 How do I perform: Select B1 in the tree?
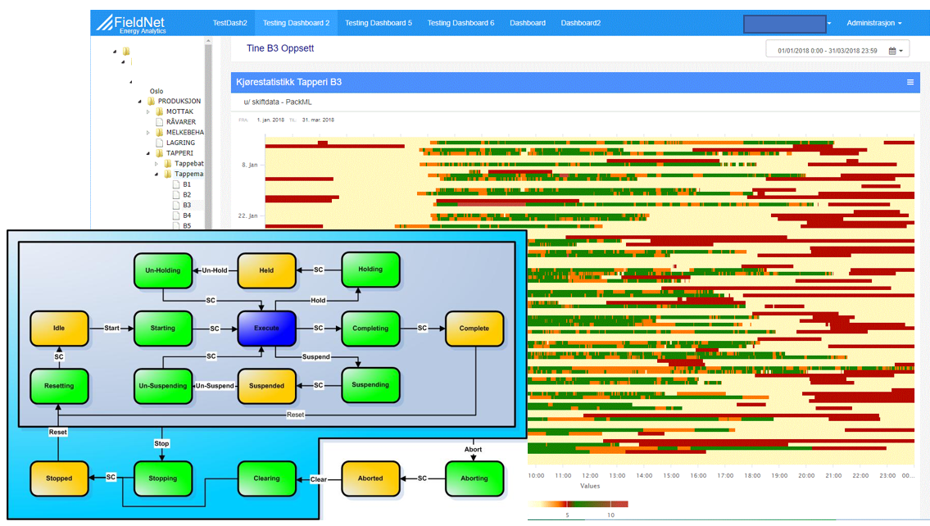point(187,184)
